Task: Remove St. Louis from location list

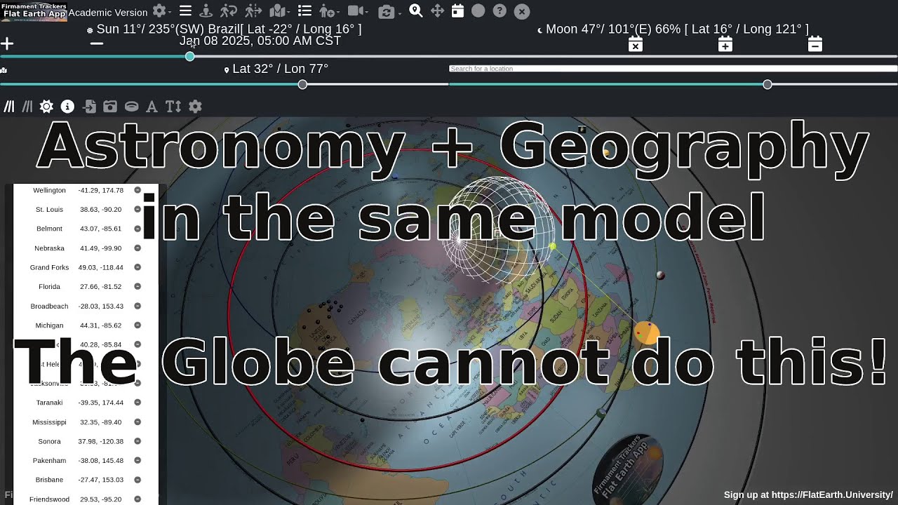Action: [138, 209]
